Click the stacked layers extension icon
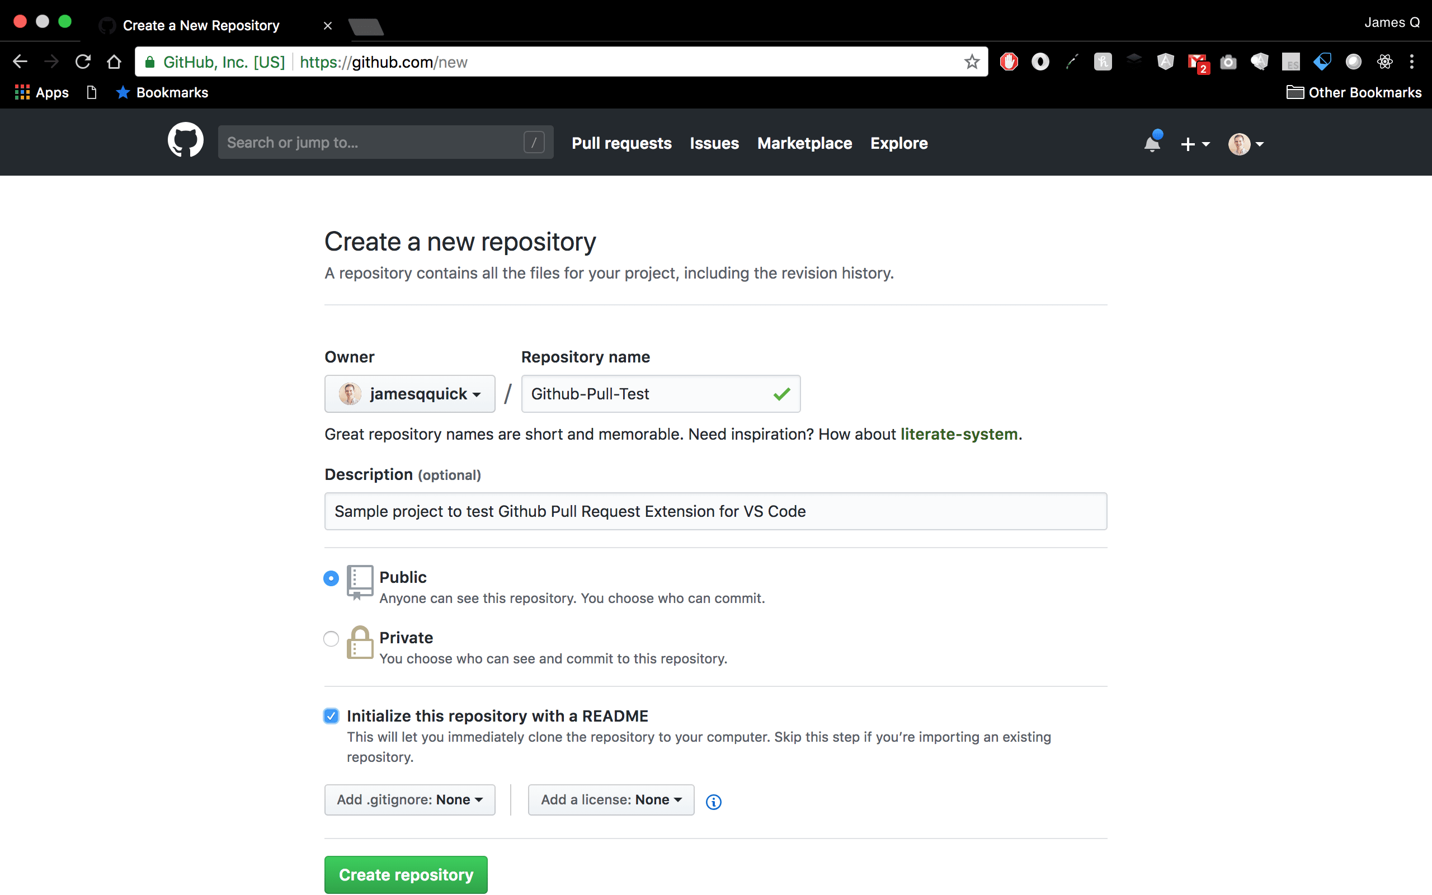Viewport: 1432px width, 895px height. [1134, 59]
